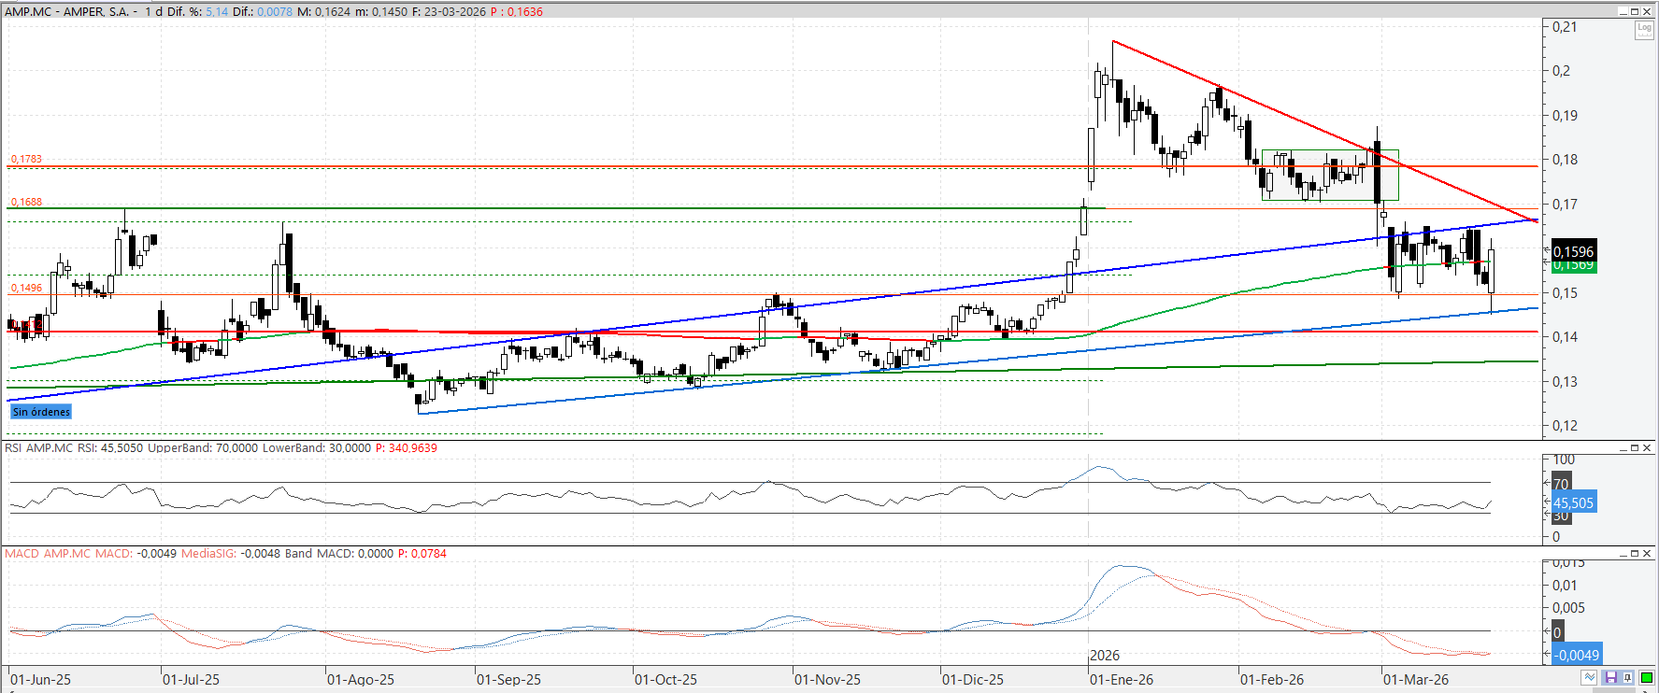
Task: Close the MACD indicator pane
Action: pos(1647,554)
